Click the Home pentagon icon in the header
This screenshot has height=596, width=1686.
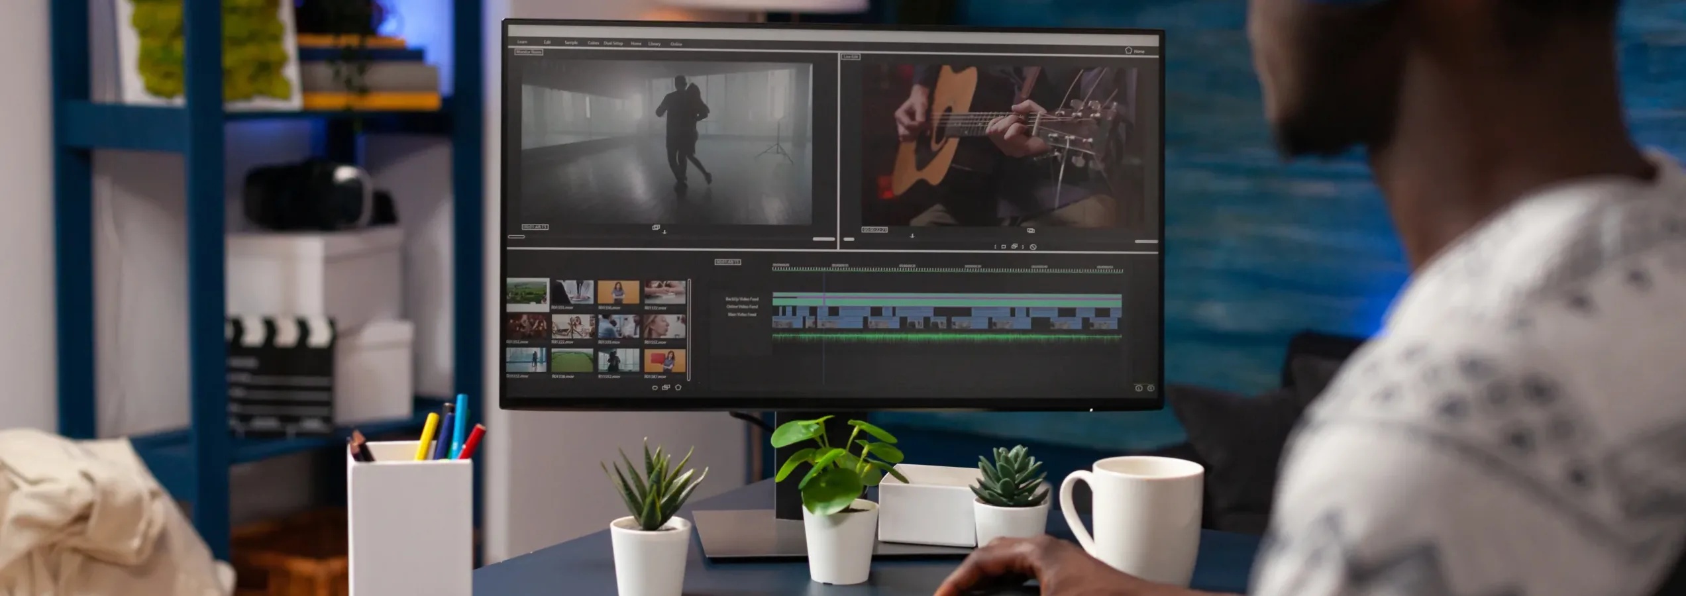pos(1128,50)
